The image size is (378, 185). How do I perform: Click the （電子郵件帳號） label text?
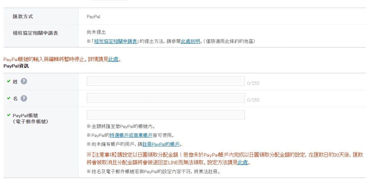tap(30, 122)
